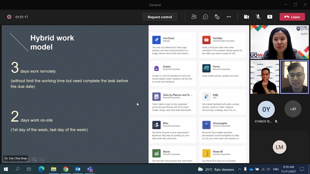Select the LM participant avatar

279,147
